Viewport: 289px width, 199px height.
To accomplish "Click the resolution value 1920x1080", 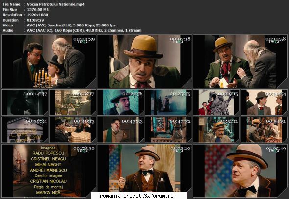I will tap(37, 15).
